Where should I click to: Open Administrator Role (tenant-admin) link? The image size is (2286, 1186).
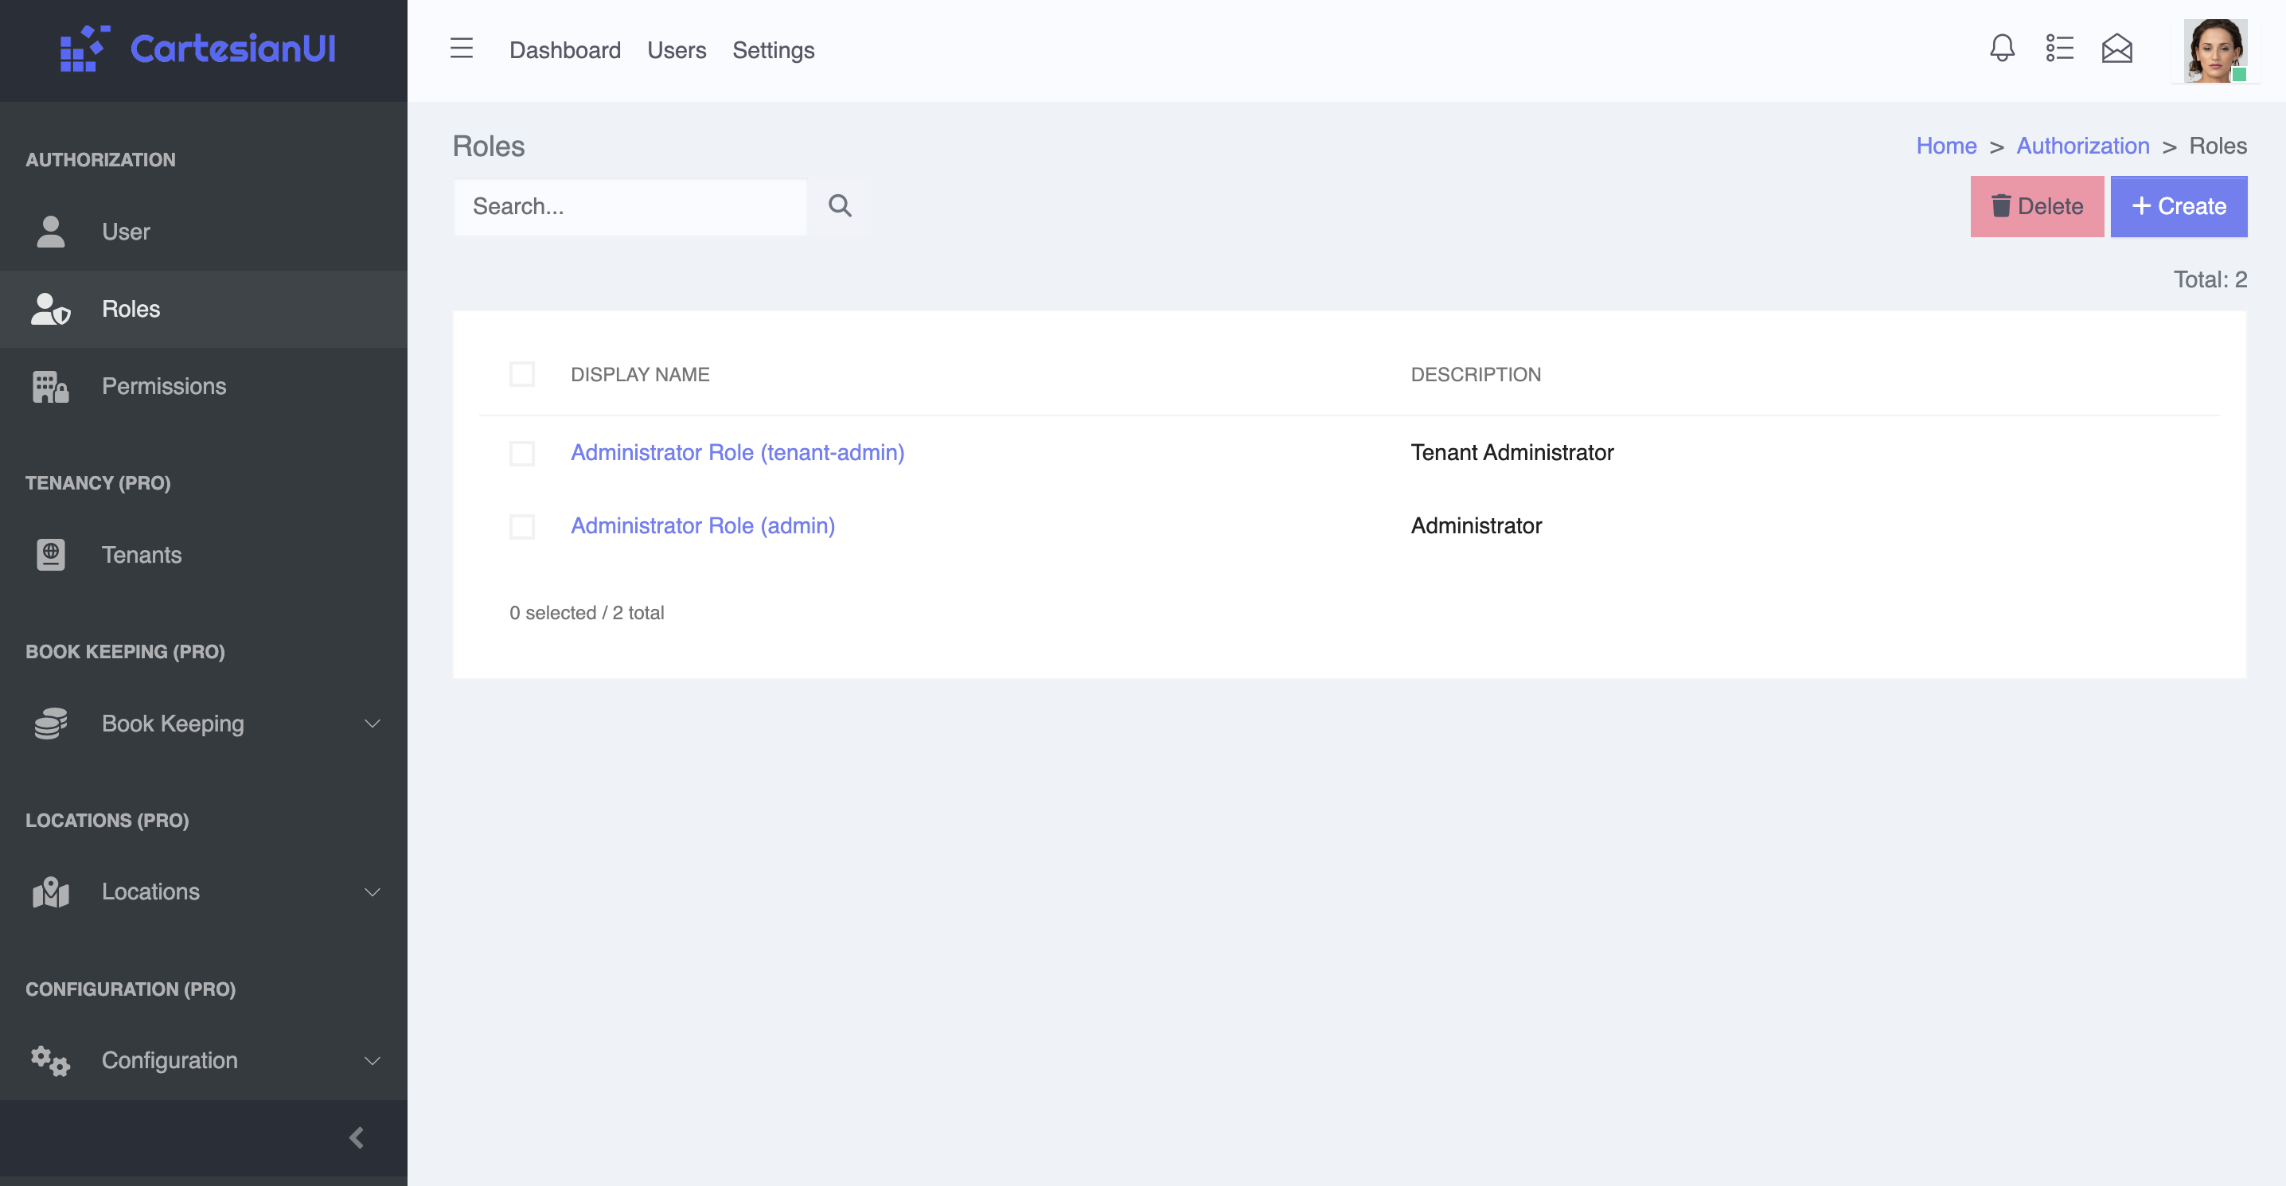736,453
